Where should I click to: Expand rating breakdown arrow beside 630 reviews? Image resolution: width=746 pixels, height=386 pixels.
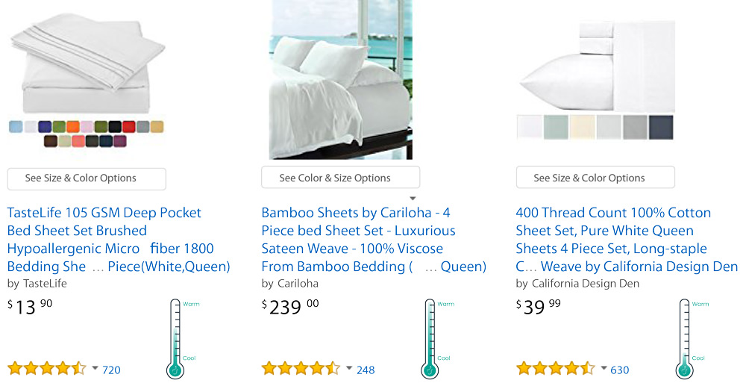[604, 369]
